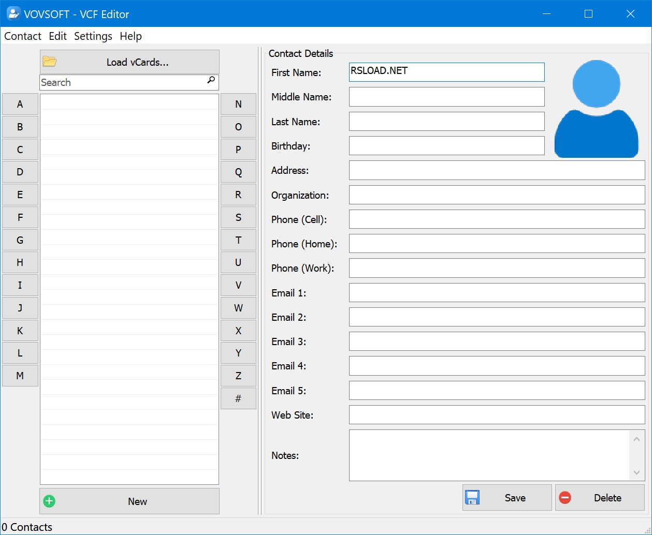The image size is (652, 535).
Task: Click the Birthday input field
Action: [446, 145]
